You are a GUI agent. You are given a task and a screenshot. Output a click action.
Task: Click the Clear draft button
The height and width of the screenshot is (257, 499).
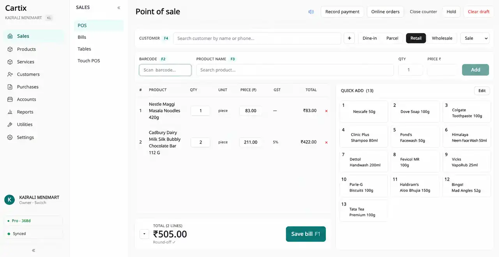pyautogui.click(x=479, y=12)
